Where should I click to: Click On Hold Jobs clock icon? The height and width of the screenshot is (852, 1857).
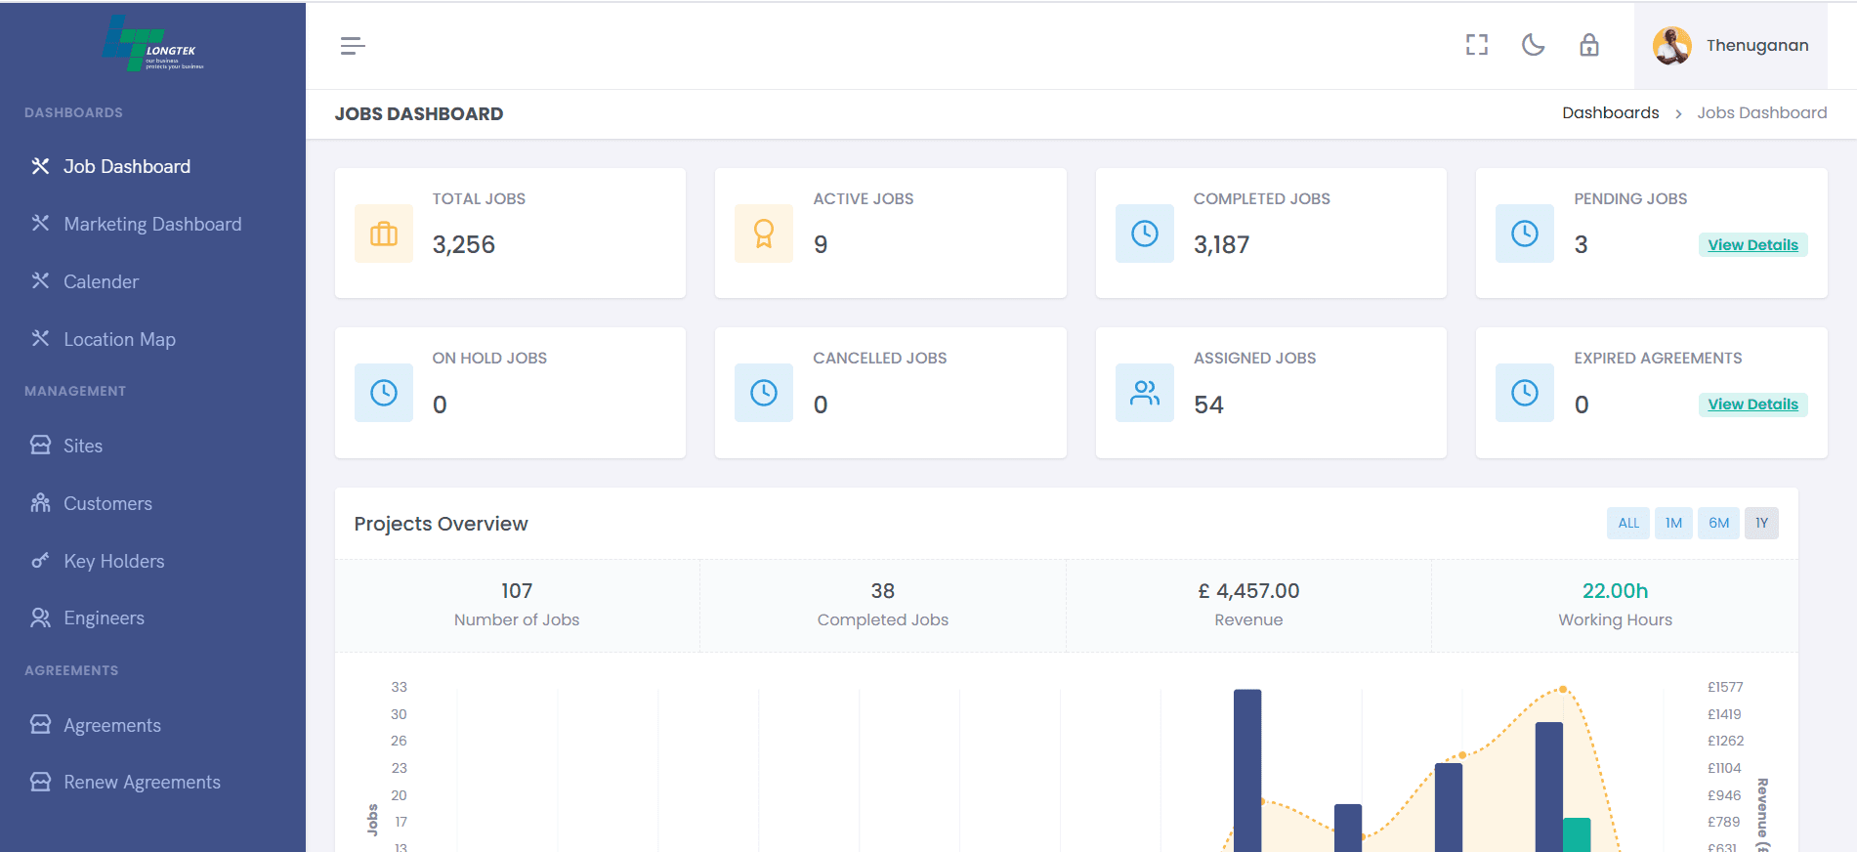[384, 393]
